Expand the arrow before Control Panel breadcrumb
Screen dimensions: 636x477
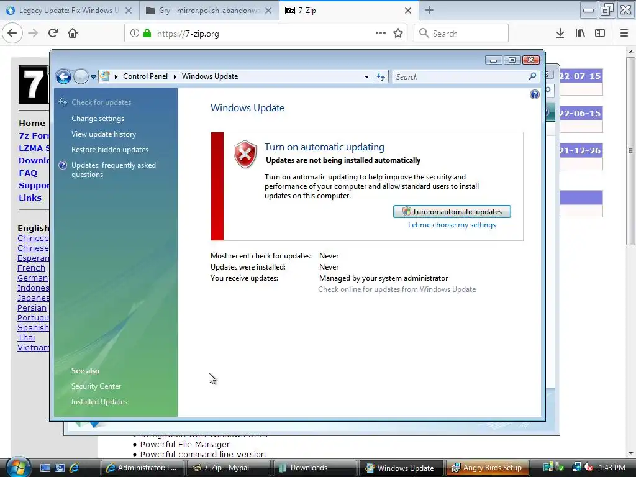[116, 76]
